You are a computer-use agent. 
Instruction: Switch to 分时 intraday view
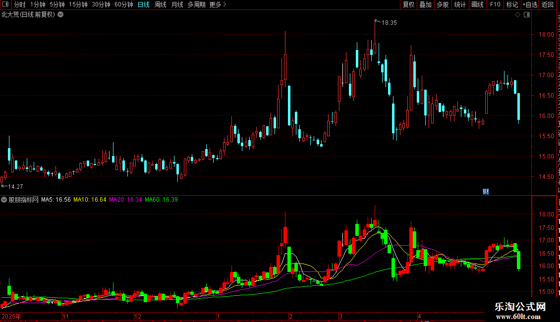click(20, 4)
